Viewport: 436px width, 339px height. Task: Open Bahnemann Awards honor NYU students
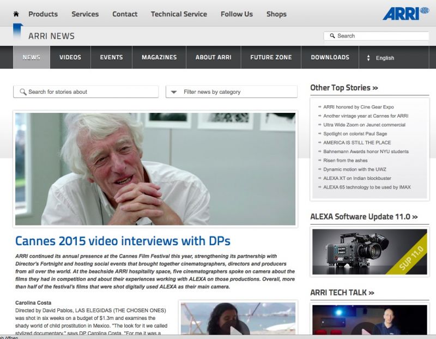click(x=366, y=152)
